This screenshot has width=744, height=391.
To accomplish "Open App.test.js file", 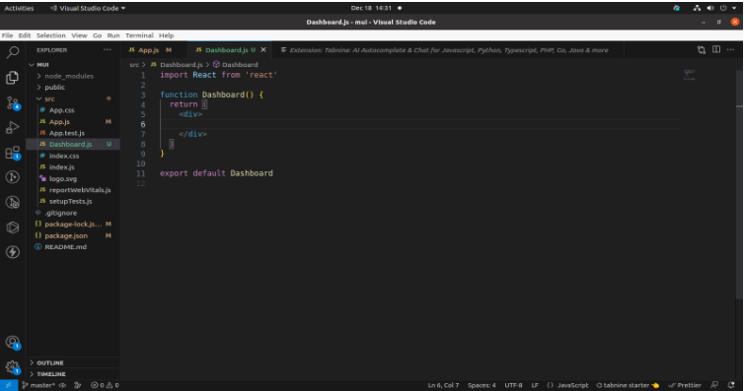I will tap(67, 133).
